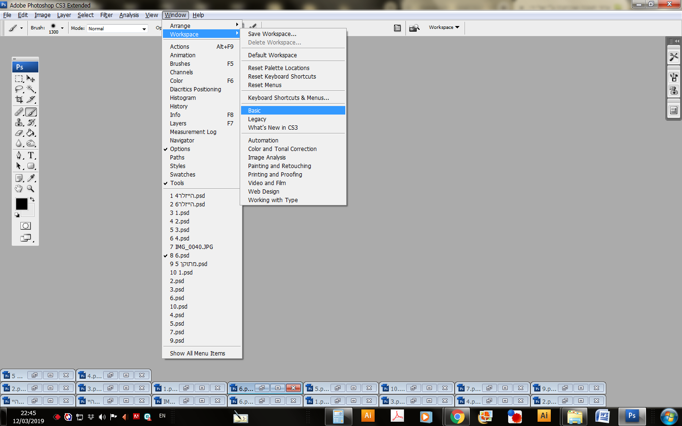The height and width of the screenshot is (426, 682).
Task: Select the Zoom tool
Action: click(x=31, y=188)
